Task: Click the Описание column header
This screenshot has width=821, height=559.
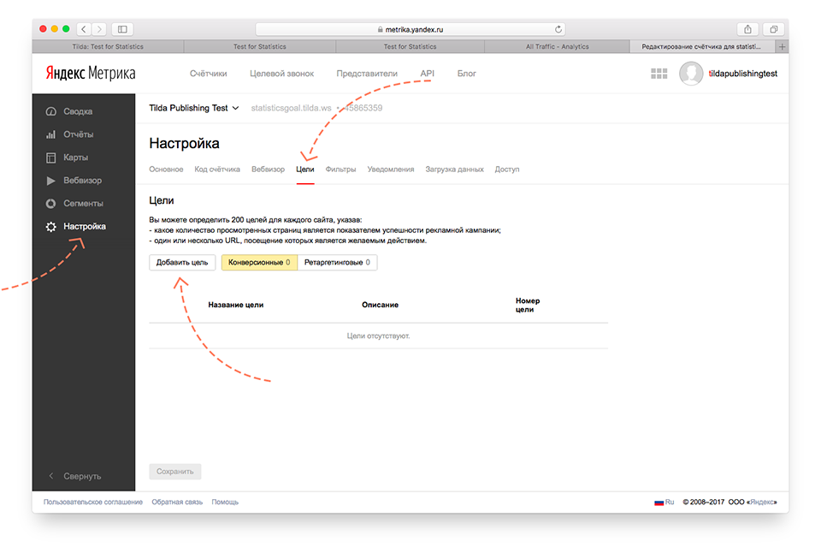Action: [x=380, y=305]
